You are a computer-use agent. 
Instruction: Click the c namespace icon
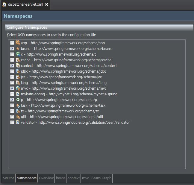point(18,54)
